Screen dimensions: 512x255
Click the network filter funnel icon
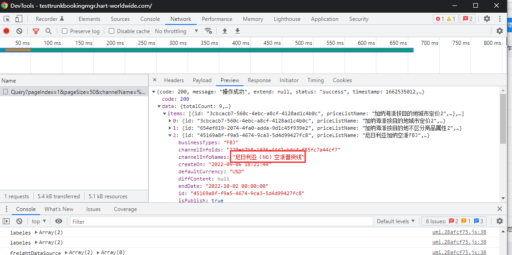(x=36, y=31)
